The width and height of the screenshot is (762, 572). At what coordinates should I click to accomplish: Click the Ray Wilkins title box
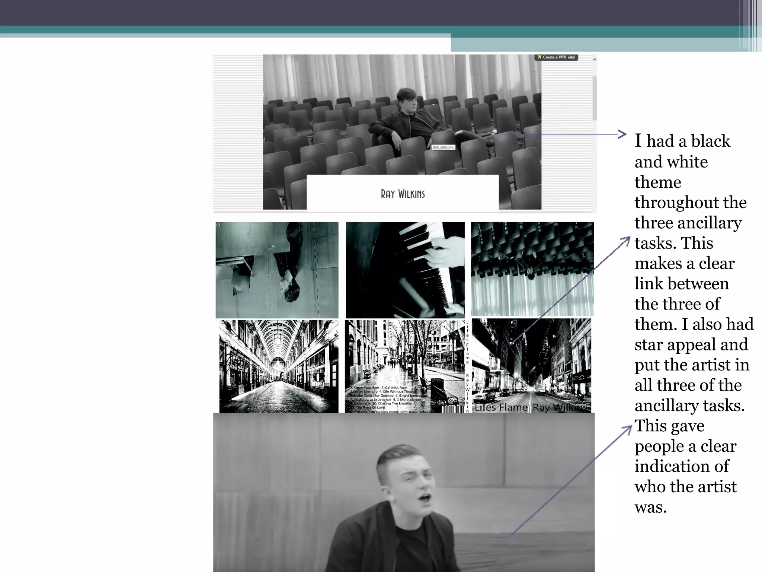403,194
